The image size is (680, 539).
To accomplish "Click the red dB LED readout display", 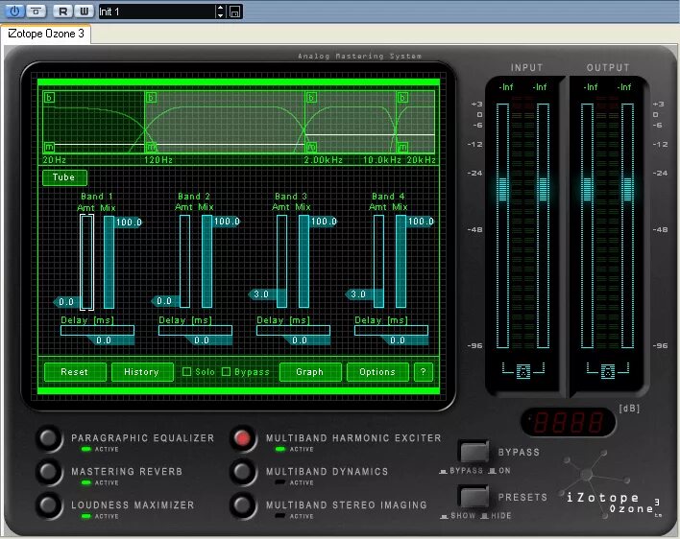I will pyautogui.click(x=569, y=422).
